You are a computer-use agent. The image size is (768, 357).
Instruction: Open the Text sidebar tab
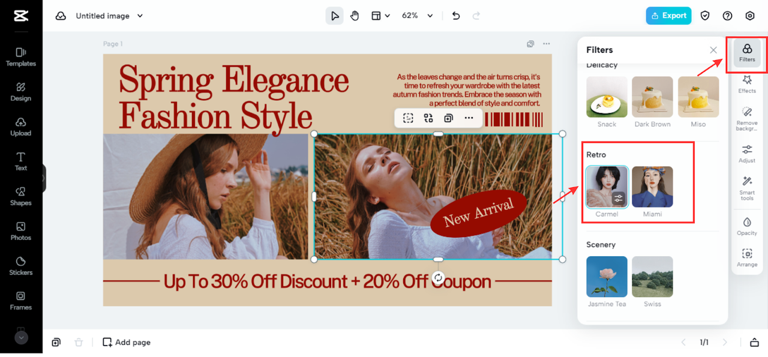[x=21, y=161]
